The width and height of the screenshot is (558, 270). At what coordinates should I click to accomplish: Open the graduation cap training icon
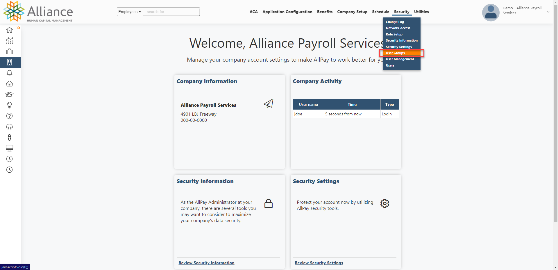point(10,94)
